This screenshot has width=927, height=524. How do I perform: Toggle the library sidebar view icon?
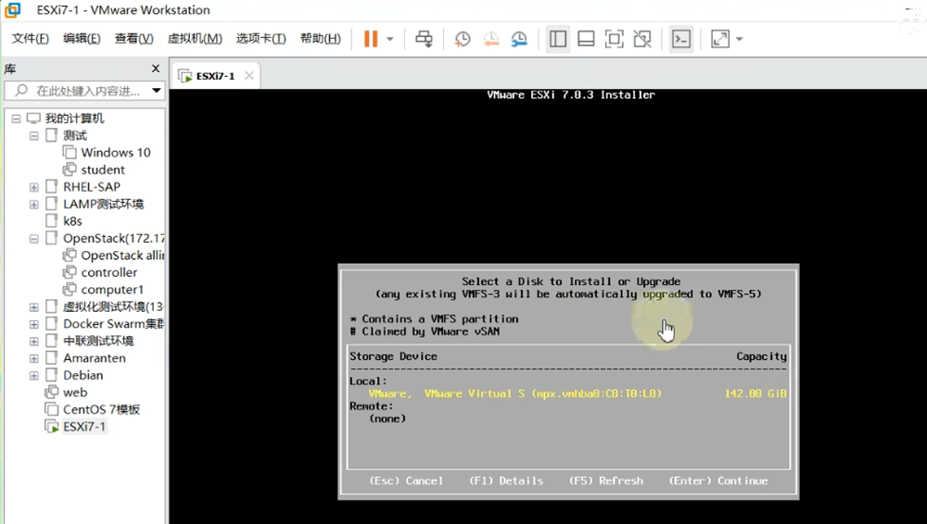pyautogui.click(x=557, y=39)
